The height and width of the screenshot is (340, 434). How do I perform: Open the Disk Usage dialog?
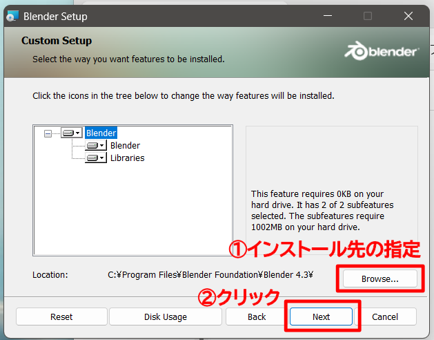click(x=166, y=317)
